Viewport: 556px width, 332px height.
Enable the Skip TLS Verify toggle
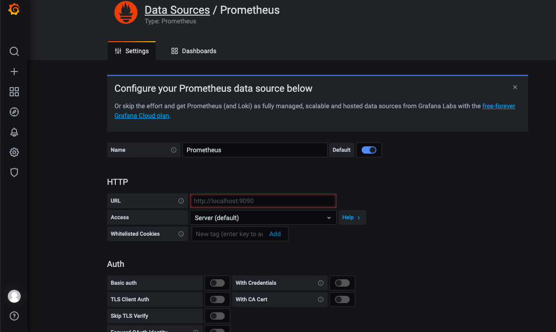[x=217, y=316]
